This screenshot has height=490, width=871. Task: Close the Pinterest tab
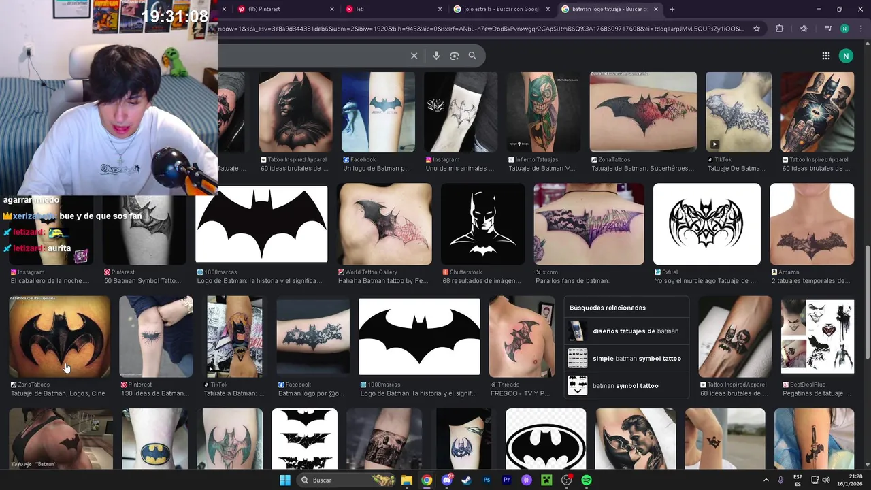332,9
